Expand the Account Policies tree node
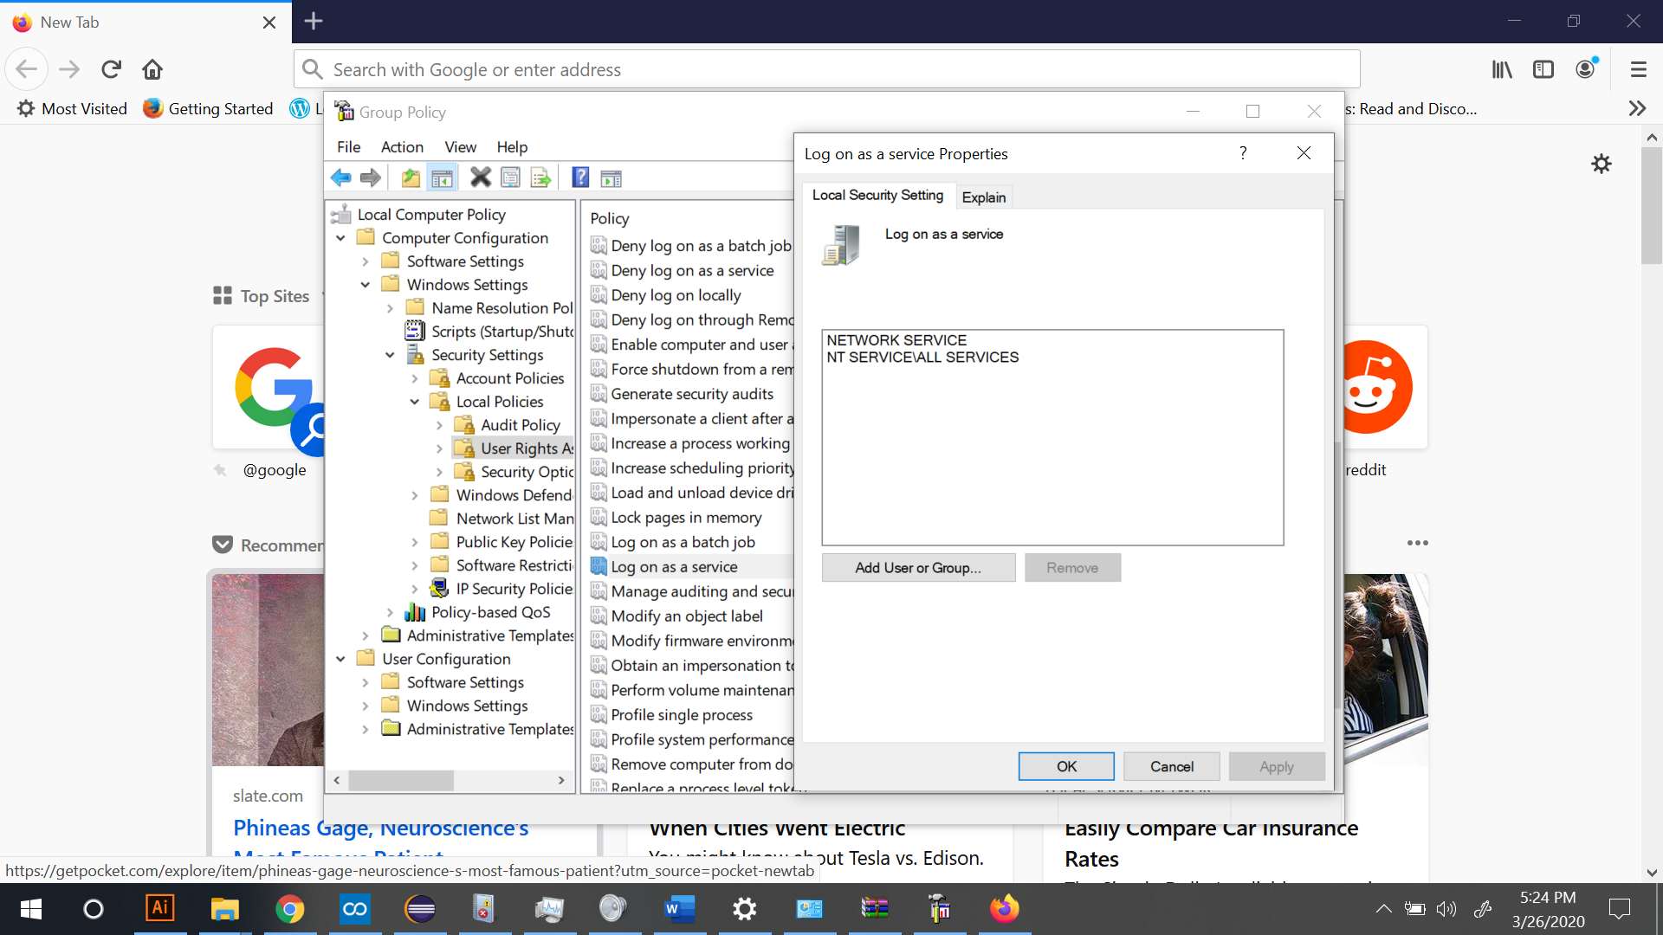The height and width of the screenshot is (935, 1663). (415, 378)
